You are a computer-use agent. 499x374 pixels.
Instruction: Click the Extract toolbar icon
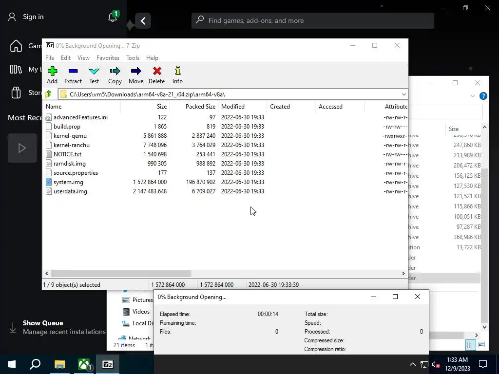click(73, 75)
